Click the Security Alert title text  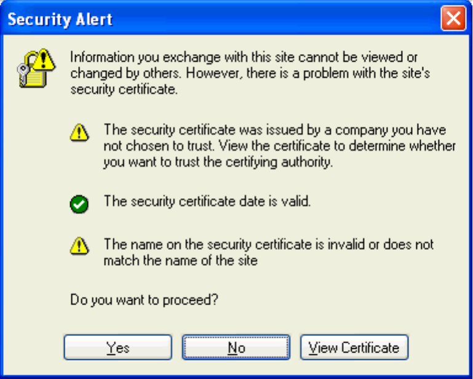(x=60, y=19)
